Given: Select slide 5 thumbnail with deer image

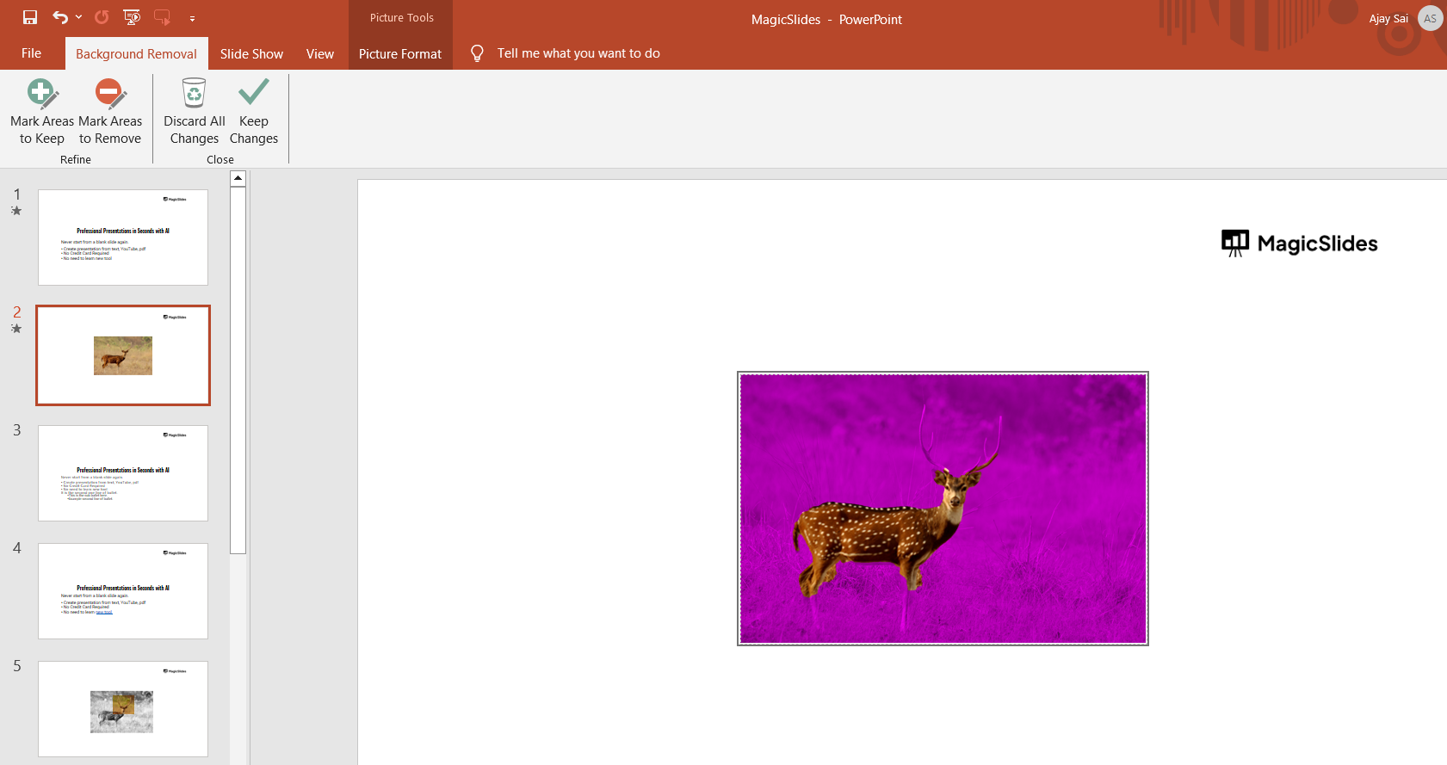Looking at the screenshot, I should pos(123,709).
